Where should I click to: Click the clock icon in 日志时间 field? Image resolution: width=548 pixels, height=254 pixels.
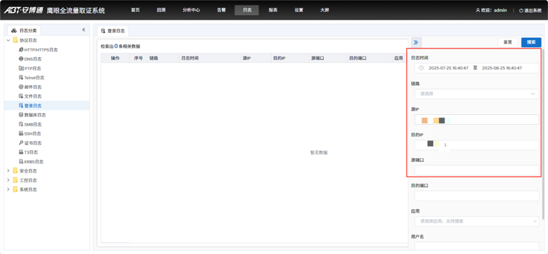point(421,68)
